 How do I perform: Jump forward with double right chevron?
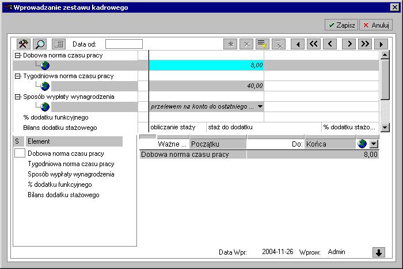tap(365, 44)
